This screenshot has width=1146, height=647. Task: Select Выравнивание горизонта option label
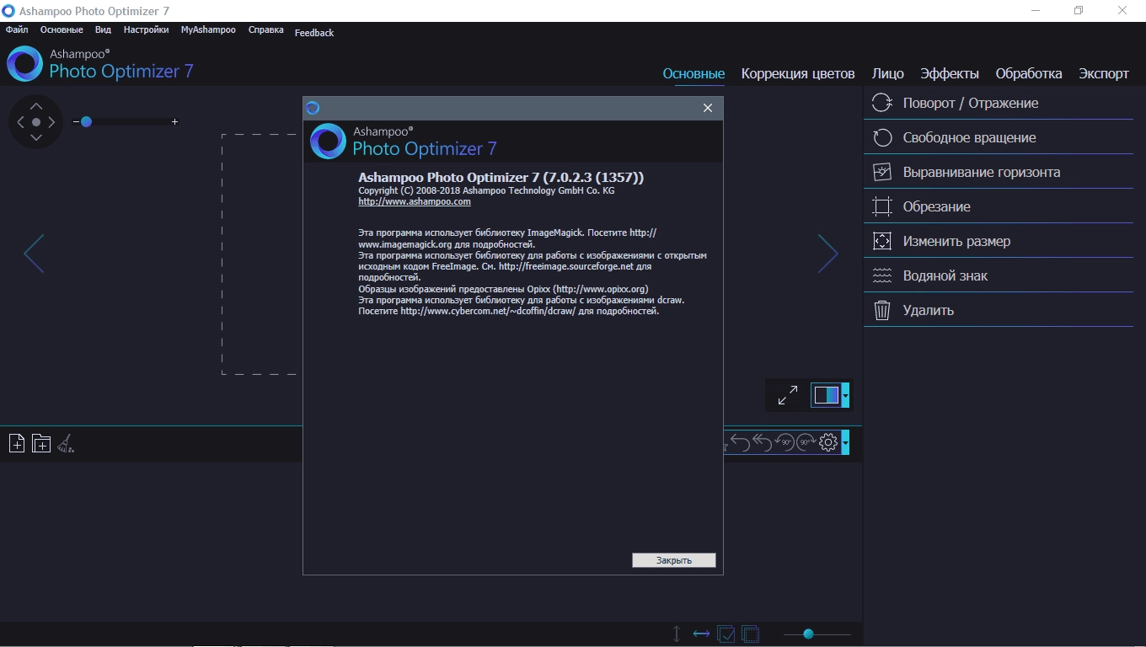(982, 172)
